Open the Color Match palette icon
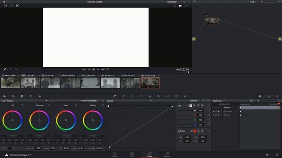 coord(13,97)
